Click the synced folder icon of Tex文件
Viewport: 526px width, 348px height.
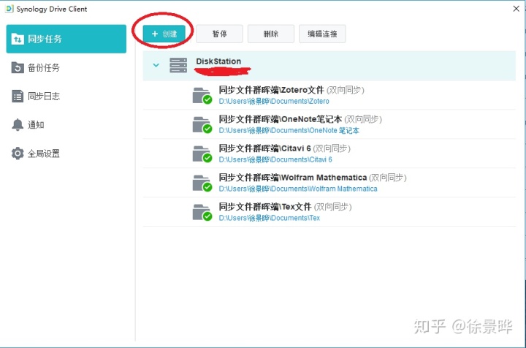(202, 212)
